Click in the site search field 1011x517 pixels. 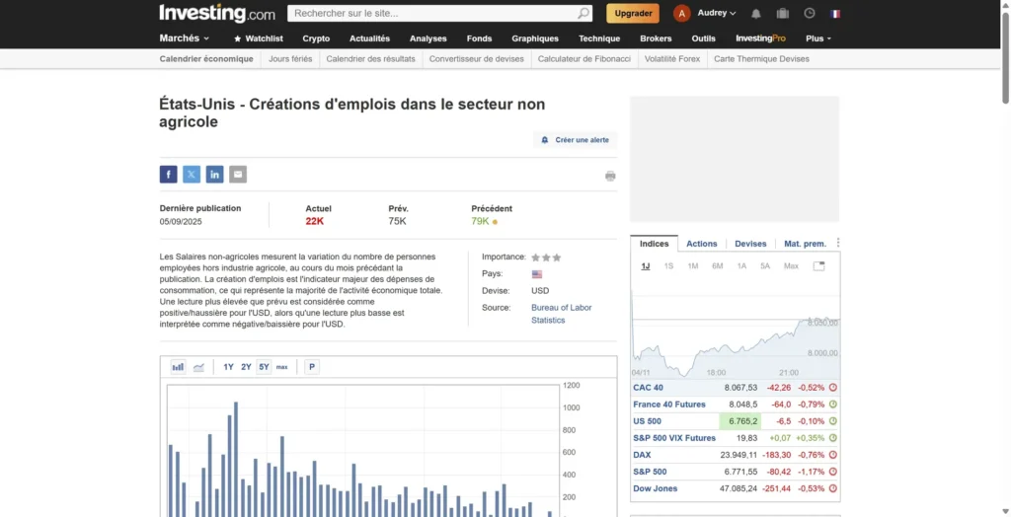pyautogui.click(x=432, y=13)
